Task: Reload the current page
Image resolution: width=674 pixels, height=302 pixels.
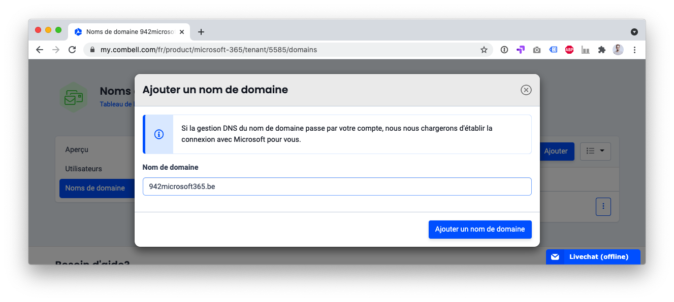Action: pyautogui.click(x=72, y=50)
